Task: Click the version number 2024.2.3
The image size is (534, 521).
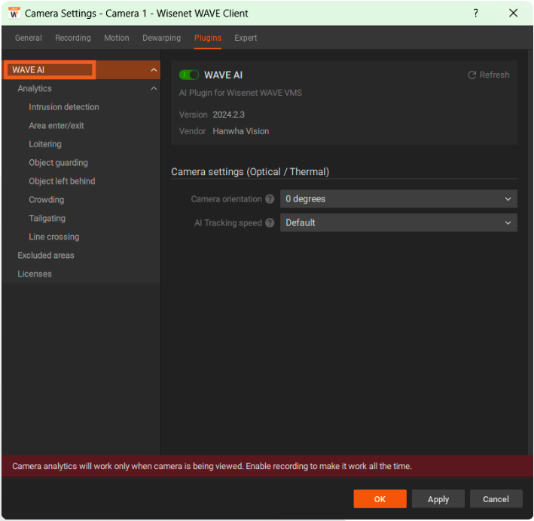Action: click(x=228, y=115)
